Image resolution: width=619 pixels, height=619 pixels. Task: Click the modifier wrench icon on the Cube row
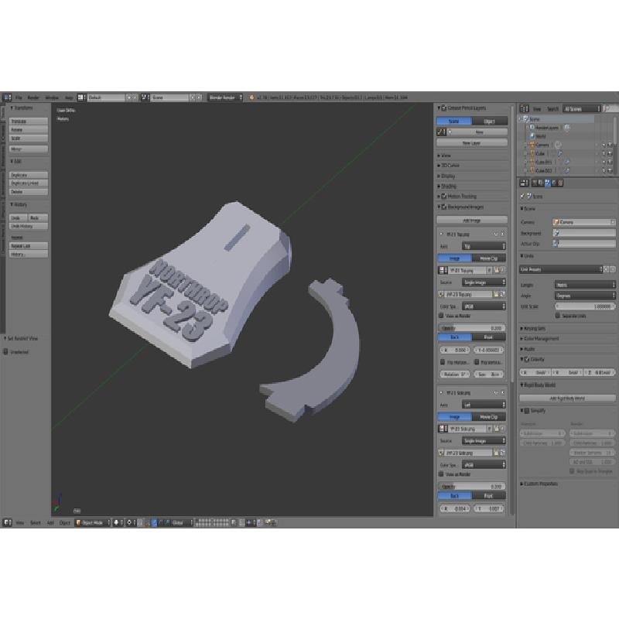point(559,153)
